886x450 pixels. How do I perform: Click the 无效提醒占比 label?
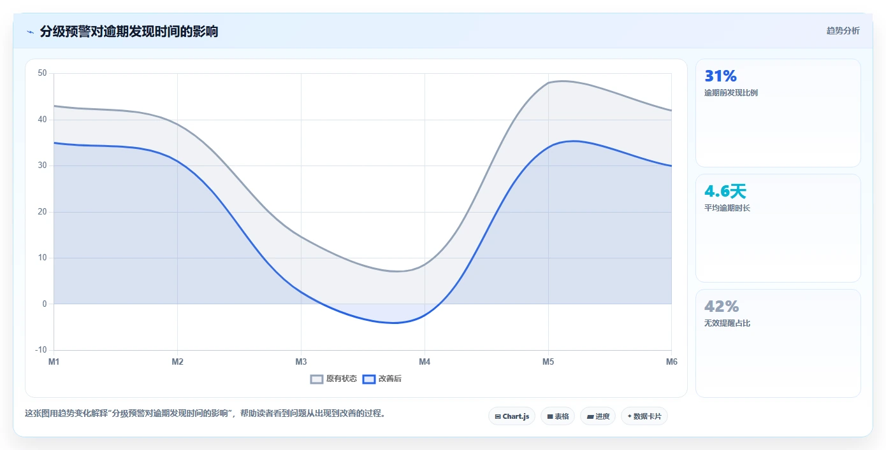tap(727, 323)
